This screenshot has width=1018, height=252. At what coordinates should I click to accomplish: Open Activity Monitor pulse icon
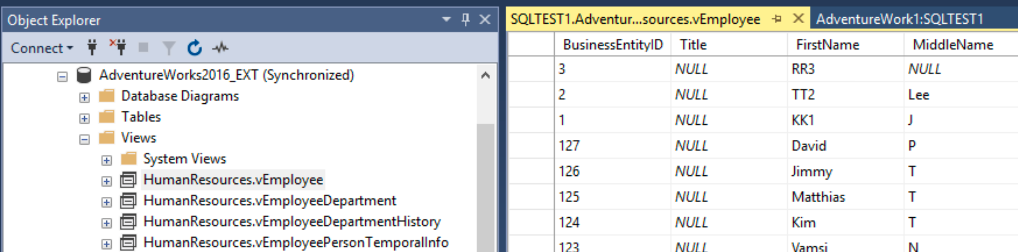[x=220, y=48]
